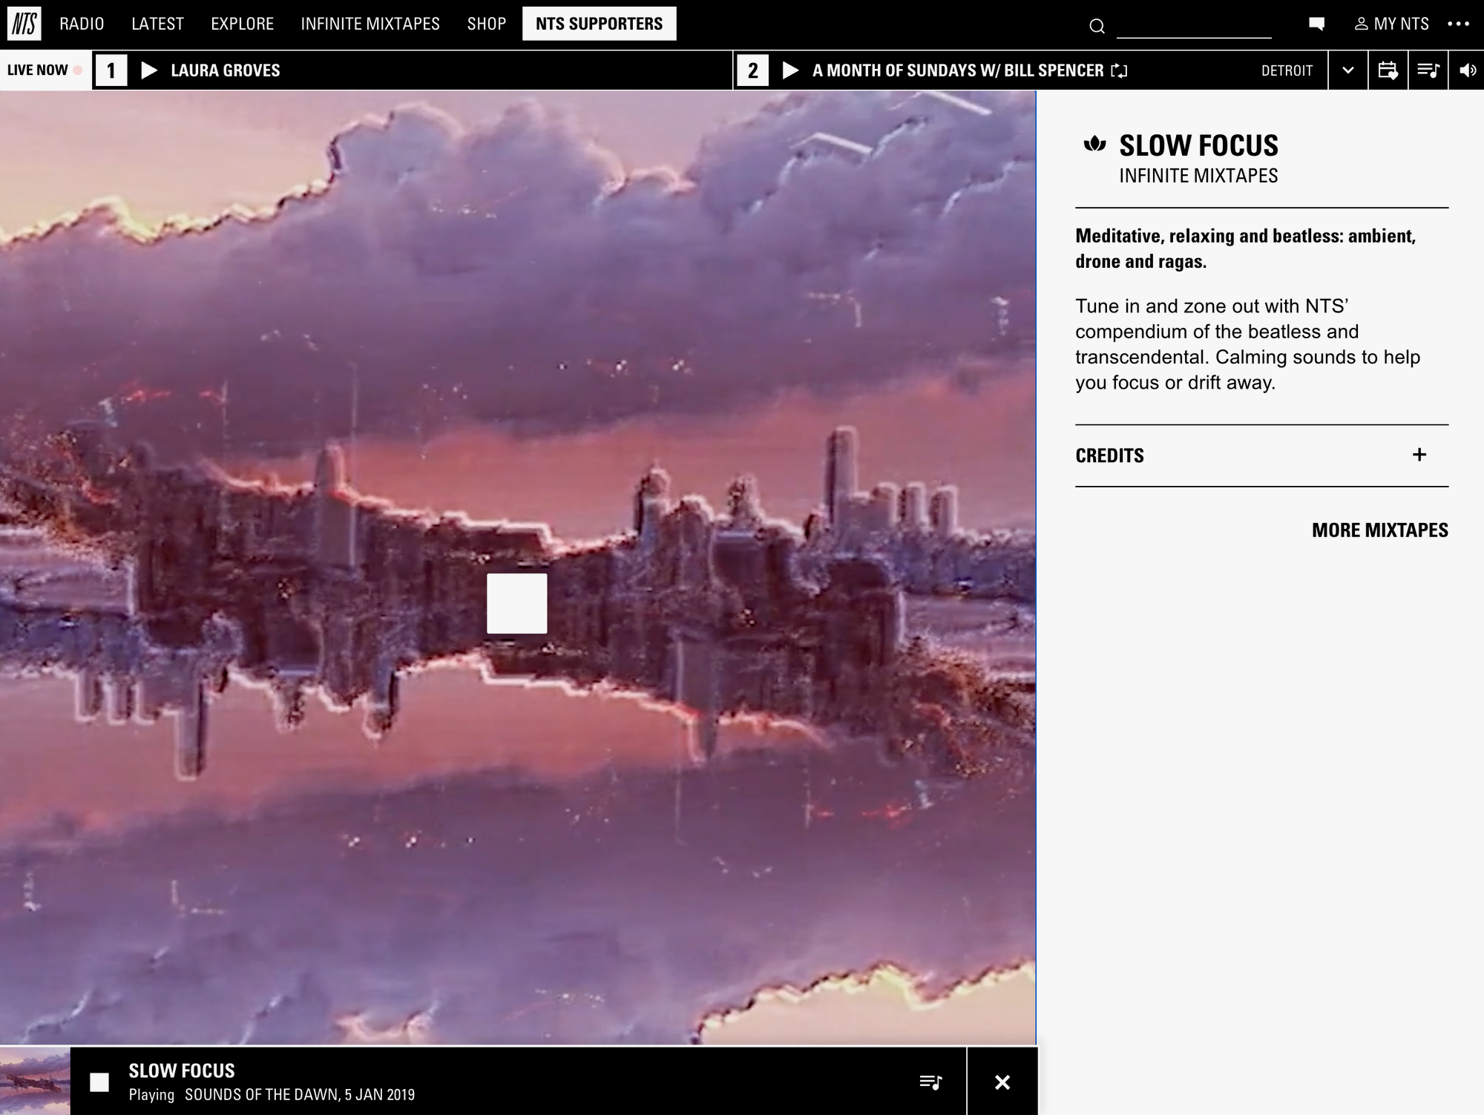Open the Explore menu item
This screenshot has height=1115, width=1484.
(242, 24)
